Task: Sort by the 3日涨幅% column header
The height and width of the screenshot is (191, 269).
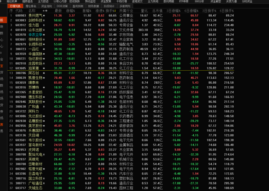Action: click(173, 11)
